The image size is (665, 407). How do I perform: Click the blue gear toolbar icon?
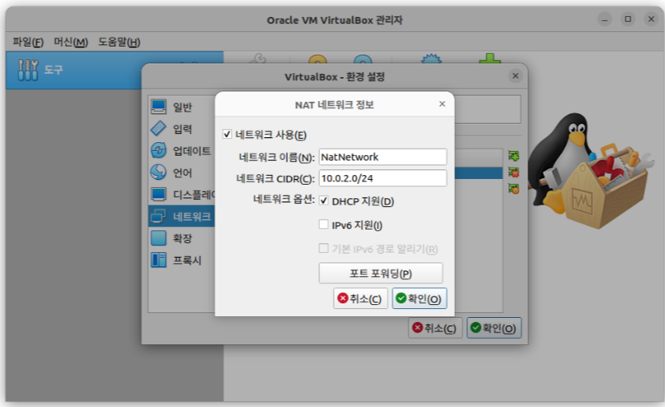pyautogui.click(x=431, y=59)
